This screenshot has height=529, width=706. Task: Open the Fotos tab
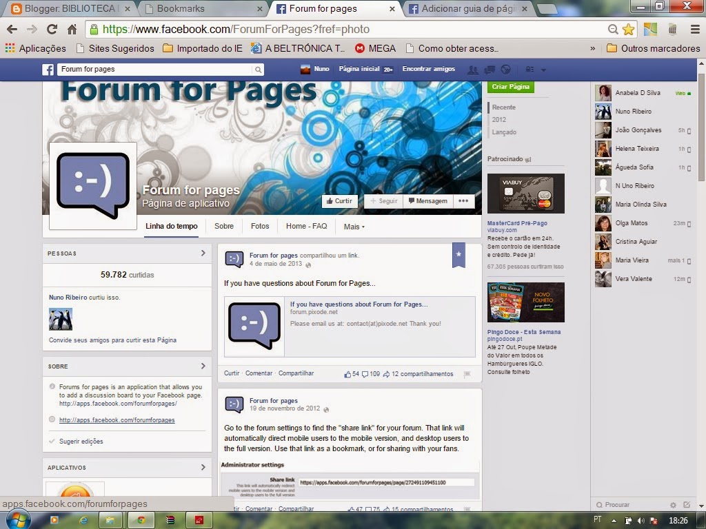click(260, 226)
